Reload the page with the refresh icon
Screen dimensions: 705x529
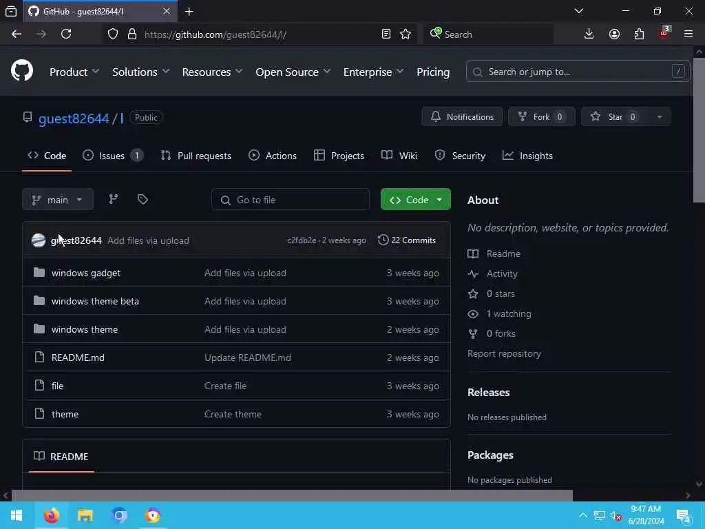coord(66,34)
